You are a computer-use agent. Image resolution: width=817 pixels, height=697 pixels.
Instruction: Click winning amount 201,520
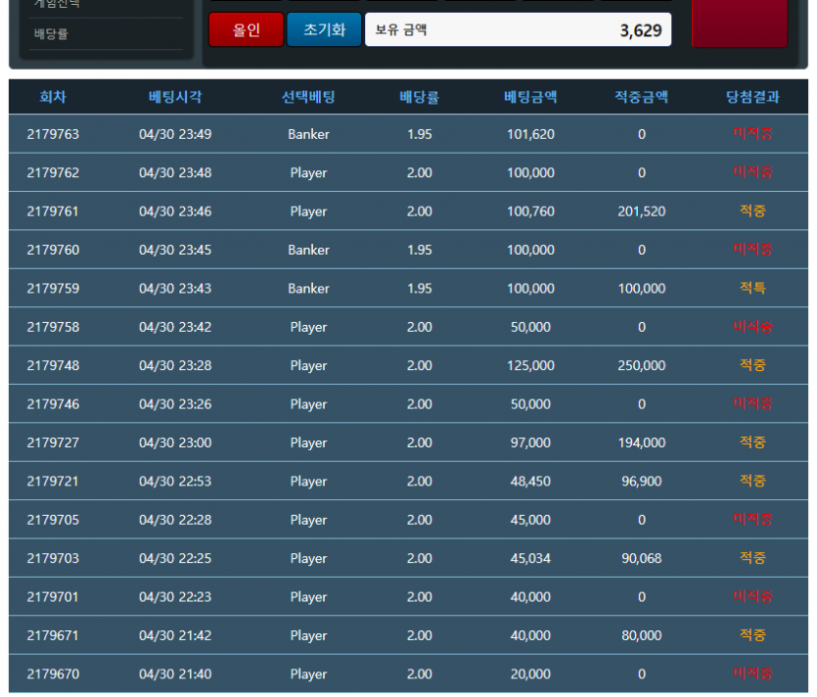(641, 211)
